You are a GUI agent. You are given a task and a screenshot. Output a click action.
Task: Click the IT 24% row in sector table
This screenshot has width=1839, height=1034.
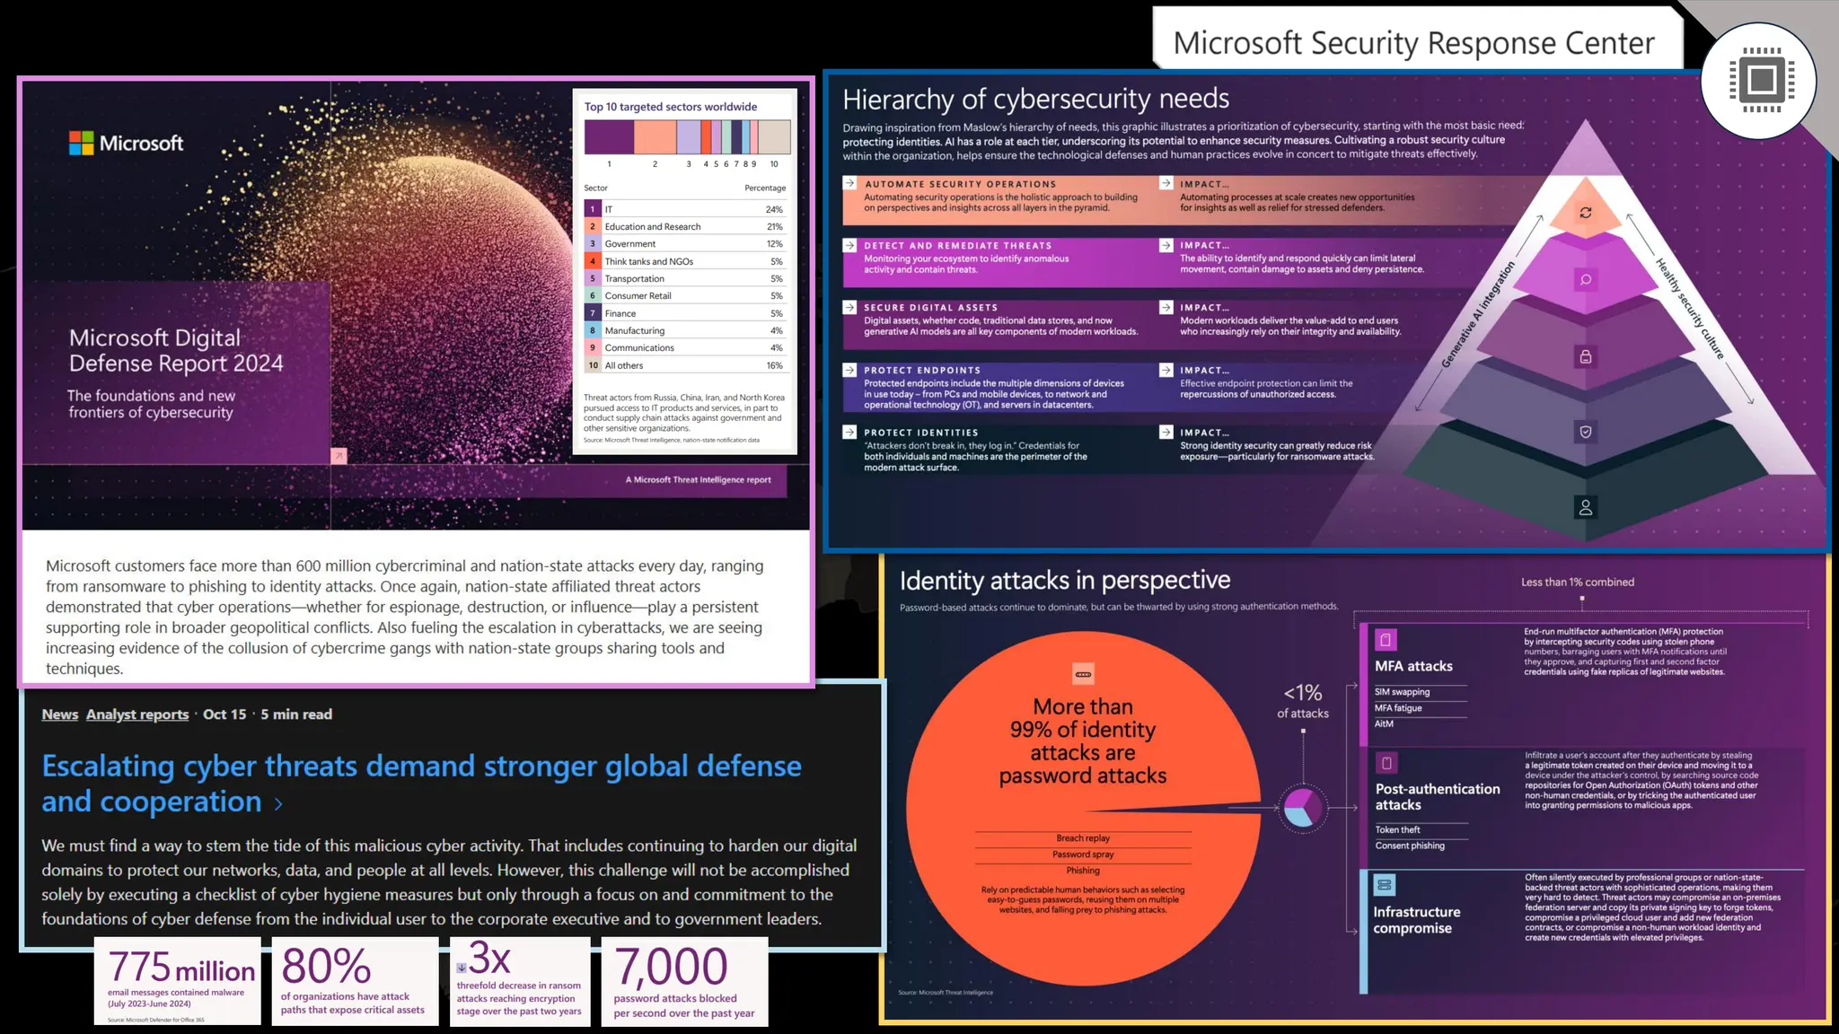click(685, 209)
